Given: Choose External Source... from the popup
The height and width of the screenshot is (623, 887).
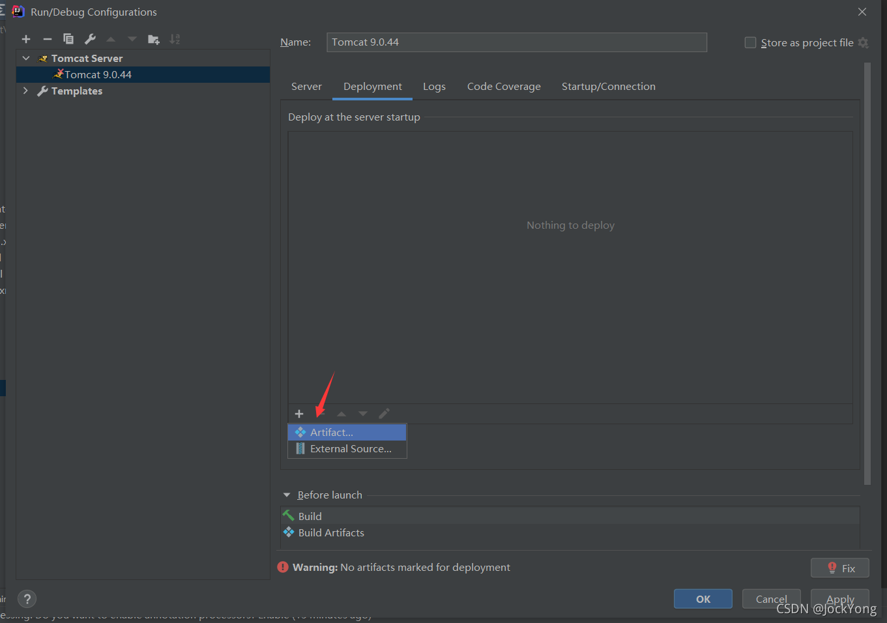Looking at the screenshot, I should point(347,449).
